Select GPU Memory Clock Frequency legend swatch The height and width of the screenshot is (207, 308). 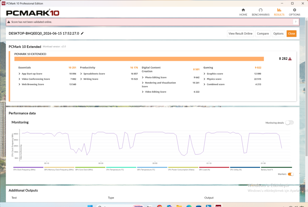pyautogui.click(x=59, y=167)
